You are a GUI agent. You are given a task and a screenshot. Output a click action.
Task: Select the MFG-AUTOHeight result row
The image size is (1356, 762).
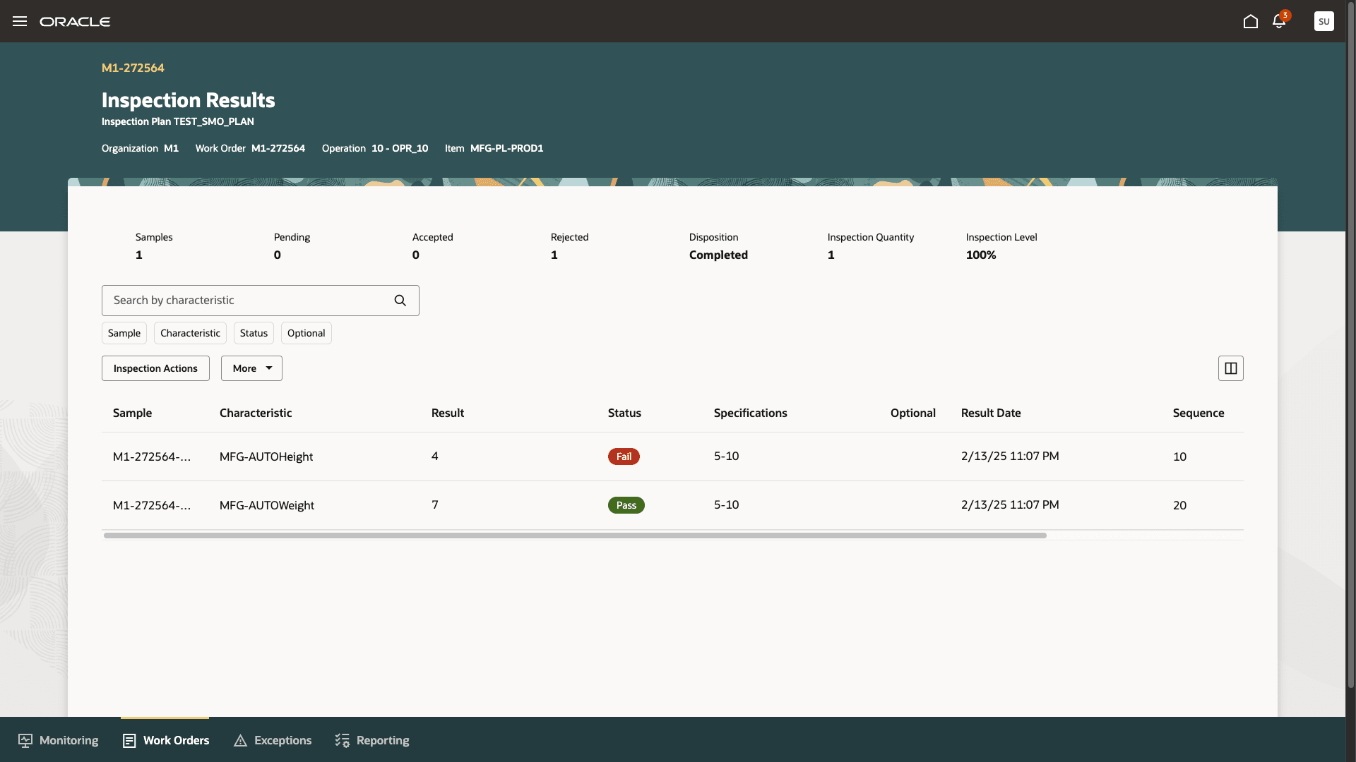coord(266,456)
